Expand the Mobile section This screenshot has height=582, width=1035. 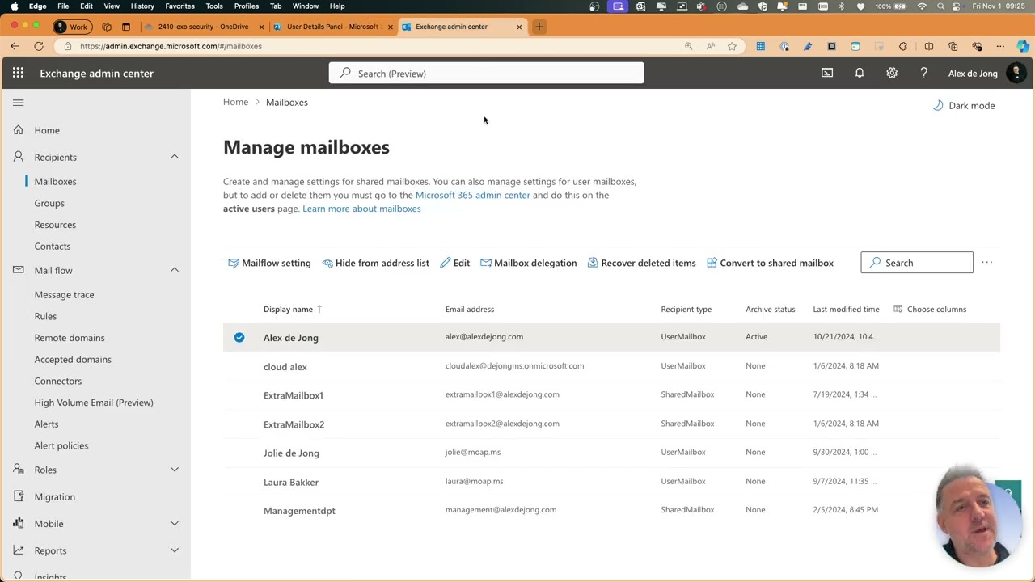(175, 524)
